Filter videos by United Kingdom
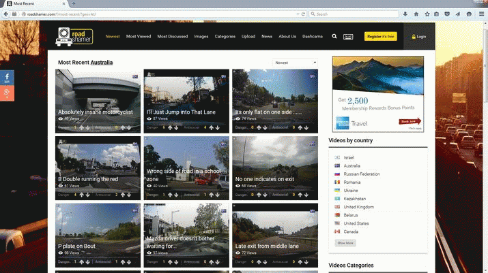Image resolution: width=488 pixels, height=273 pixels. 359,207
